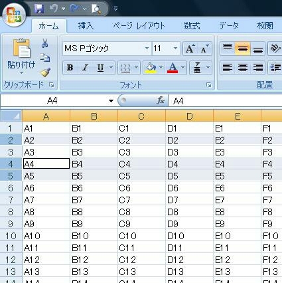282x283 pixels.
Task: Click the formula bar containing A4
Action: pyautogui.click(x=225, y=101)
